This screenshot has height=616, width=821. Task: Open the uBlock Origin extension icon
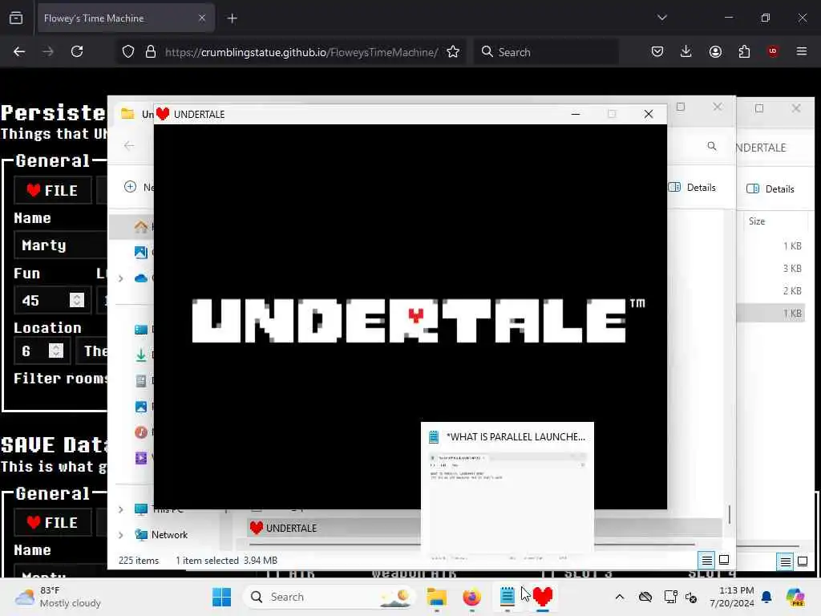(x=773, y=51)
